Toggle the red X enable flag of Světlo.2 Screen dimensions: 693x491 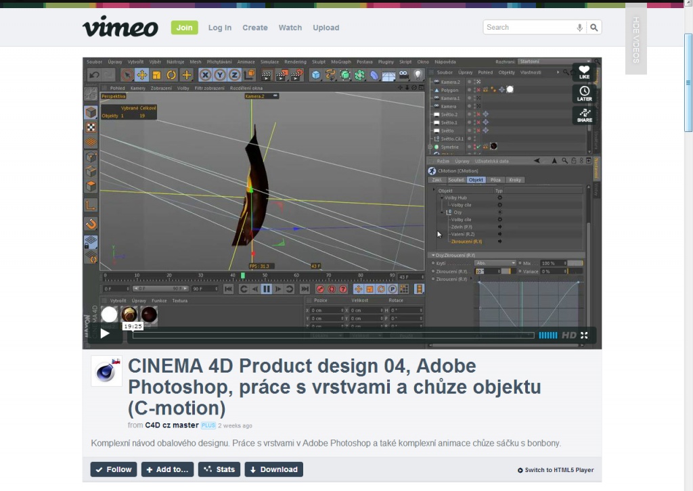point(478,114)
